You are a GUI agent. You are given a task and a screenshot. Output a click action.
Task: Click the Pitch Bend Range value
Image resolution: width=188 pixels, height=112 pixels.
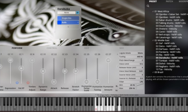coord(142,60)
